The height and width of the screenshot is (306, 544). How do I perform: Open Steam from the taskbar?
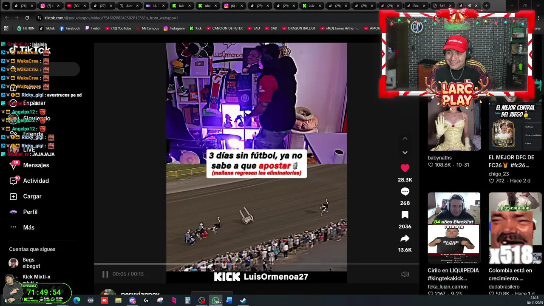243,300
